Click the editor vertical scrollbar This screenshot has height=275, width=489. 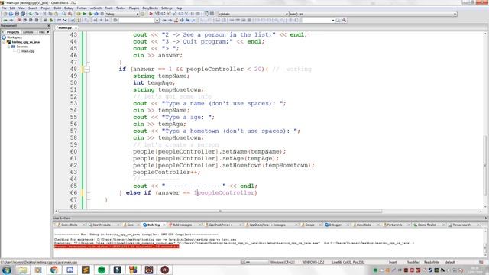pos(486,165)
